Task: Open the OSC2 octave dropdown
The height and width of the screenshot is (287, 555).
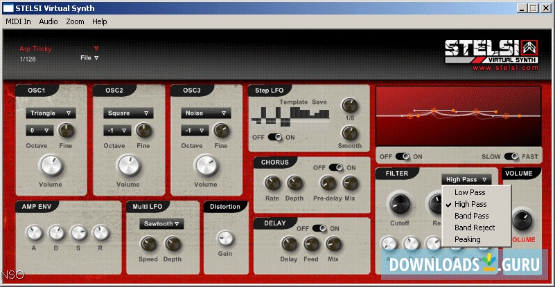Action: (117, 130)
